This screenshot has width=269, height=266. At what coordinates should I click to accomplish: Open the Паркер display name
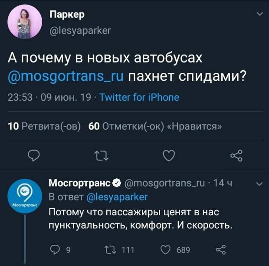[67, 15]
